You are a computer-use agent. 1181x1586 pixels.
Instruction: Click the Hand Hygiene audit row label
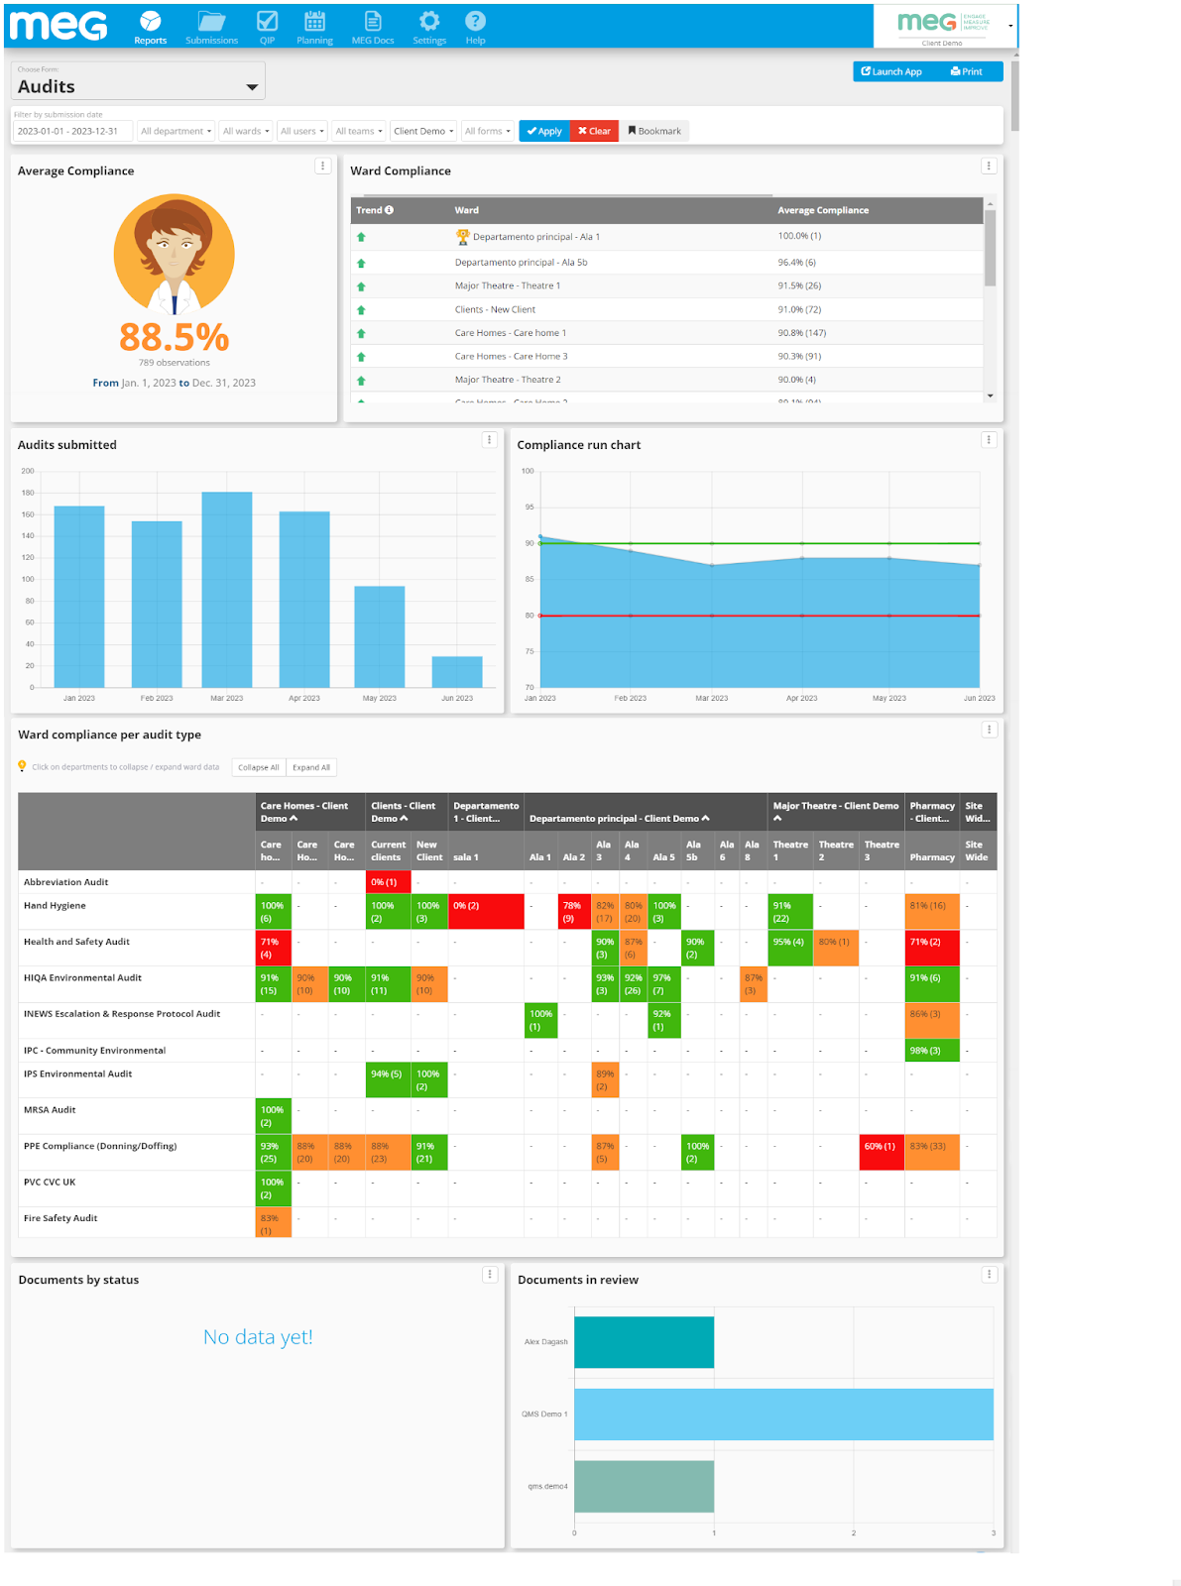coord(55,906)
